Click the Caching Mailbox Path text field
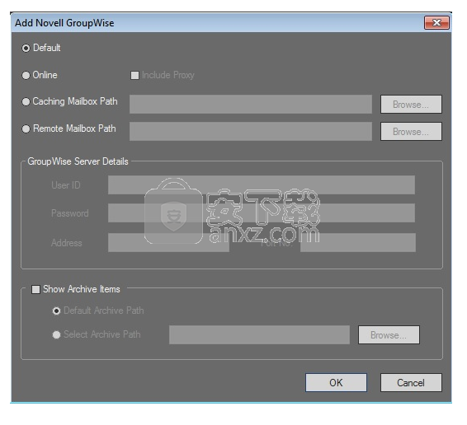Screen dimensions: 467x425 [x=251, y=104]
